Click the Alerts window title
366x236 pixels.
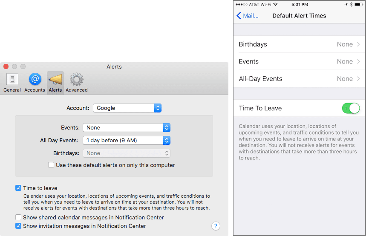point(114,67)
